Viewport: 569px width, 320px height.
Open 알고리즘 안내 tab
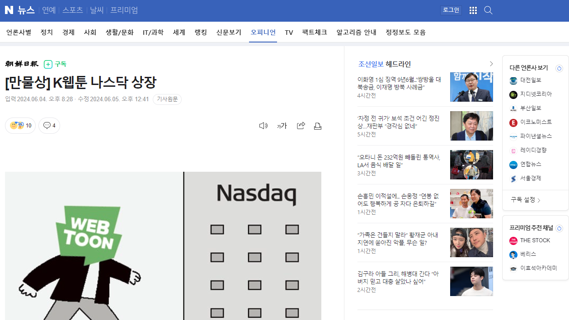coord(357,33)
